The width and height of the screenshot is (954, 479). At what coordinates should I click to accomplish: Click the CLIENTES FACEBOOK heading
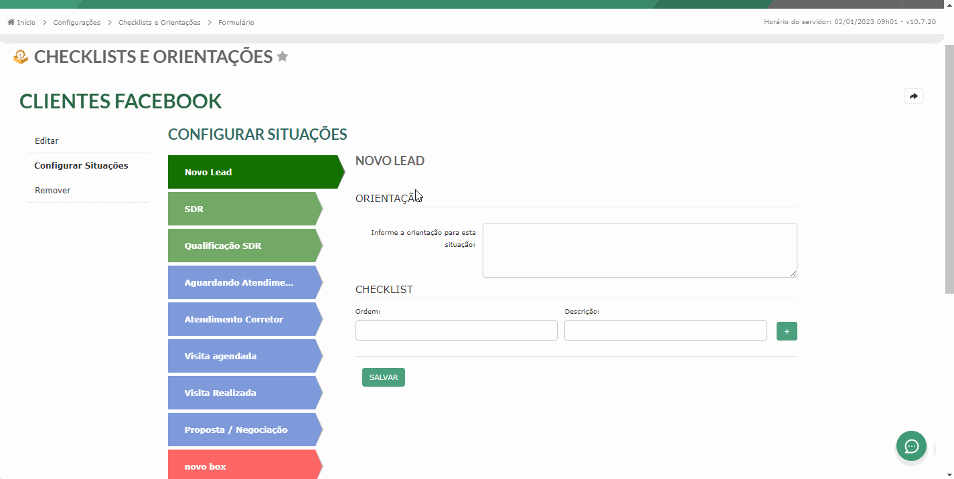pyautogui.click(x=121, y=101)
